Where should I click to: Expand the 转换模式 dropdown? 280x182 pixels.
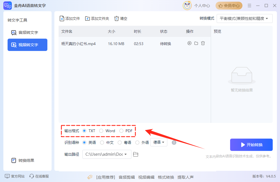pos(244,18)
